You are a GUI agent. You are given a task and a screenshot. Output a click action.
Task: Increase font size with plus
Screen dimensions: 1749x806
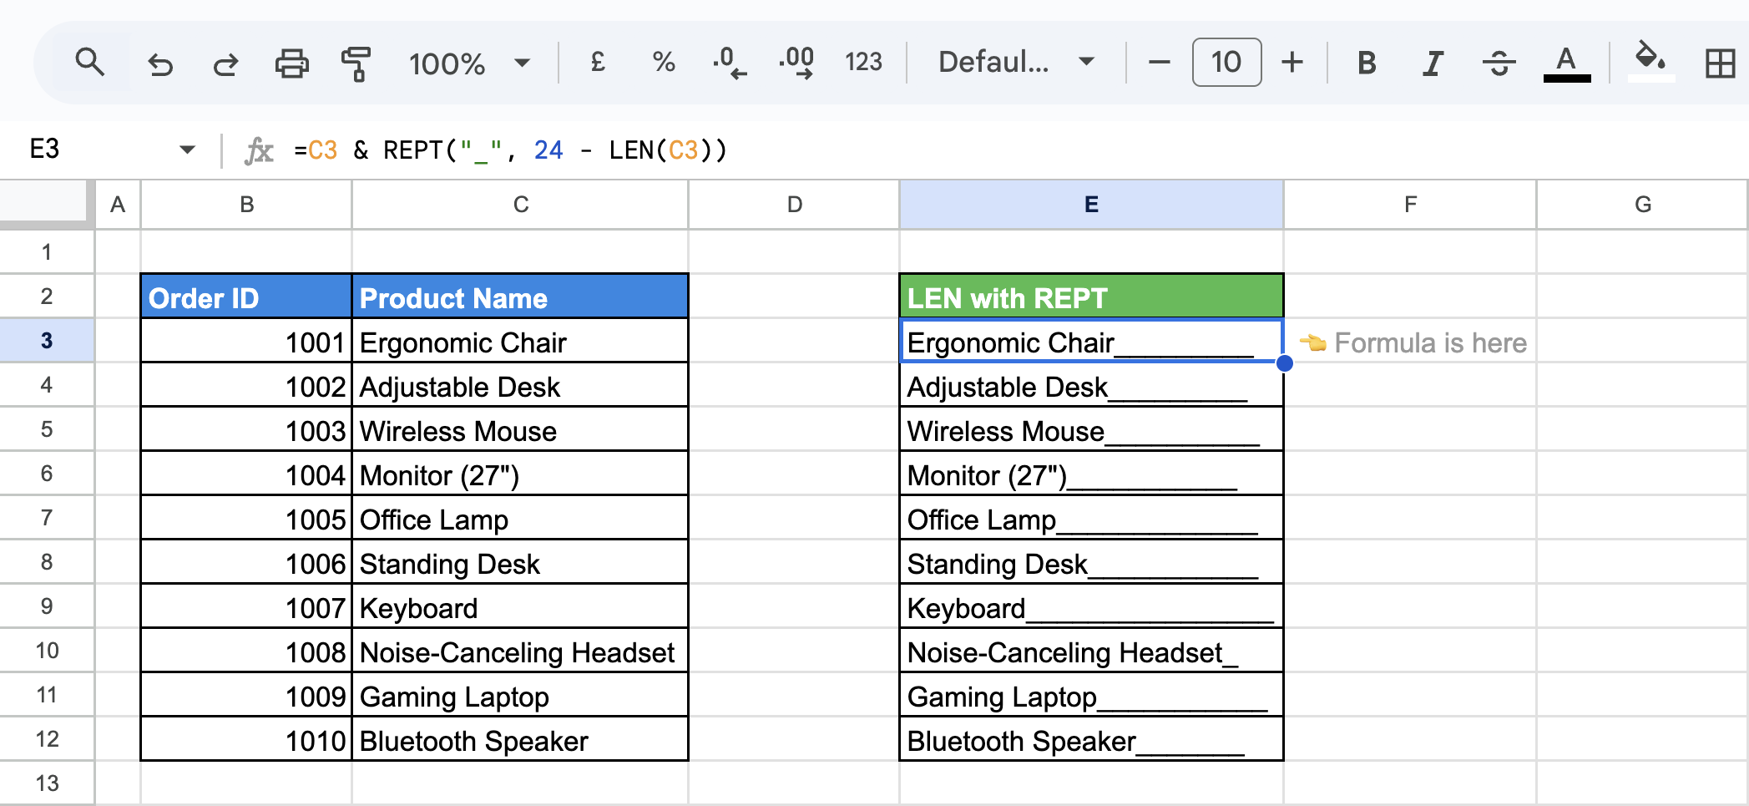click(1292, 63)
